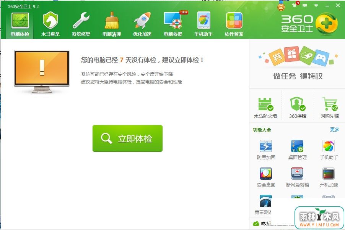This screenshot has height=230, width=345.
Task: Open the 系统修复 wrench tab
Action: [81, 24]
